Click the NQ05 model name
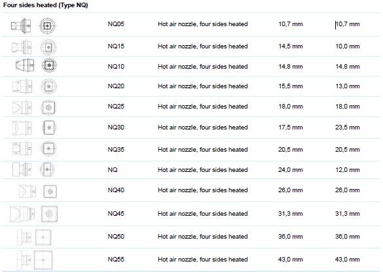This screenshot has width=383, height=272. point(116,24)
